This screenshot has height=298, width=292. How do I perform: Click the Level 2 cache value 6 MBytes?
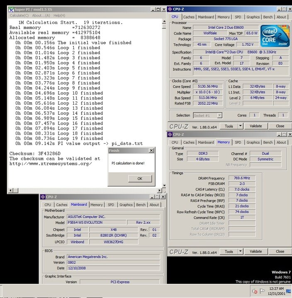coord(257,98)
